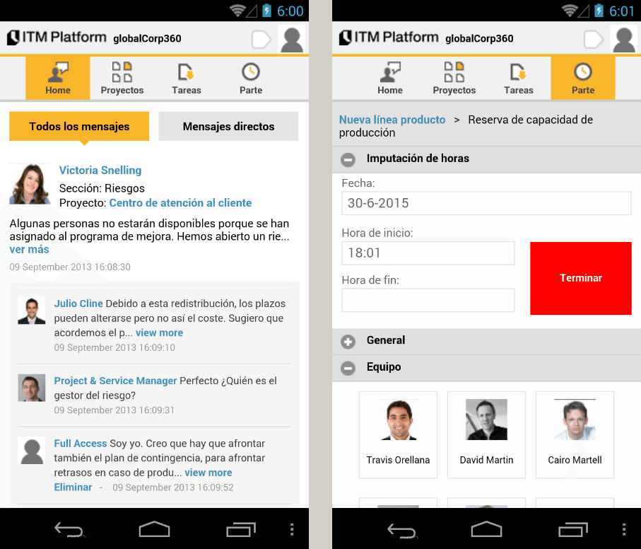Follow the Centro de atención al cliente link
Image resolution: width=641 pixels, height=549 pixels.
(x=180, y=202)
